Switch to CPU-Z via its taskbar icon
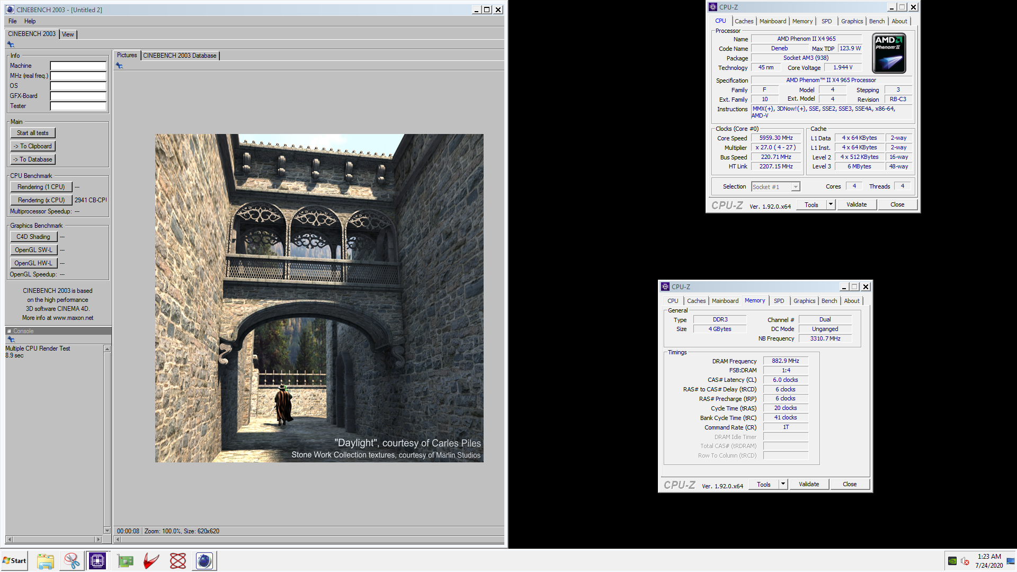Screen dimensions: 1017x572 pyautogui.click(x=97, y=561)
